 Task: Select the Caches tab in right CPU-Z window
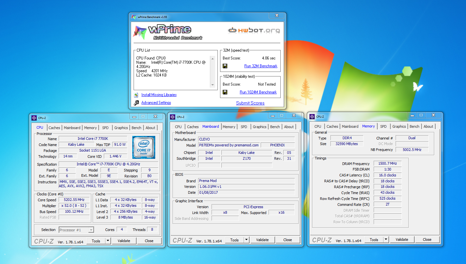click(x=332, y=126)
